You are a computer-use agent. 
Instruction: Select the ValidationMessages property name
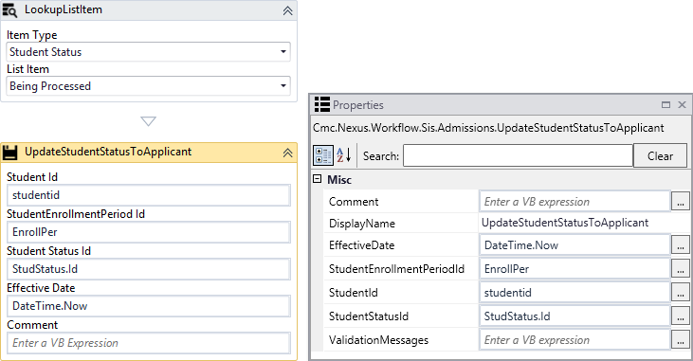[378, 340]
